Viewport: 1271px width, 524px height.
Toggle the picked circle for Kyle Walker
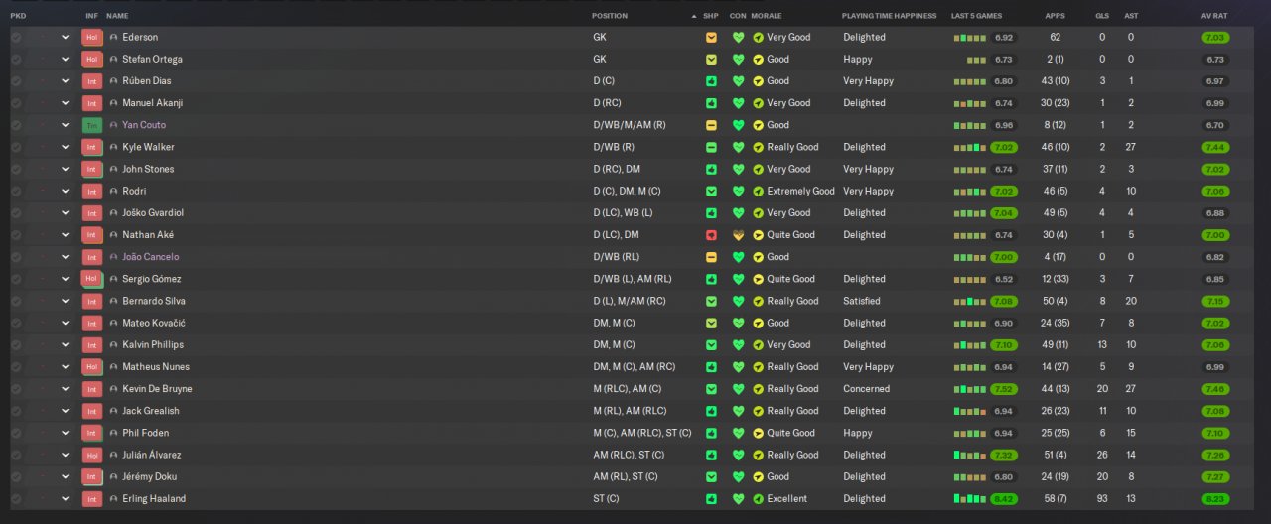[16, 147]
